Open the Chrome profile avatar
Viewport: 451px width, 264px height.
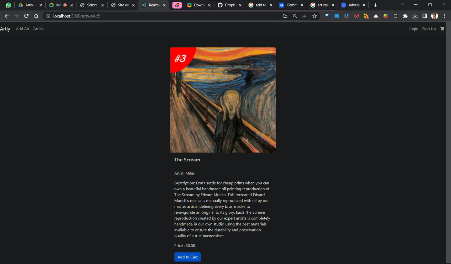point(434,16)
